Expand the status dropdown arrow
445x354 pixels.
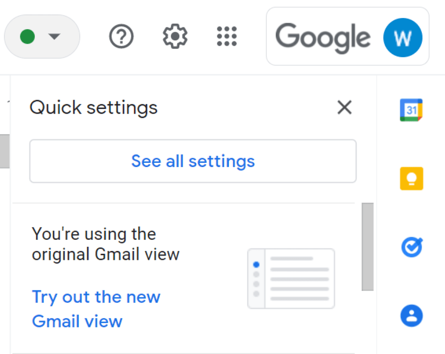(x=54, y=37)
